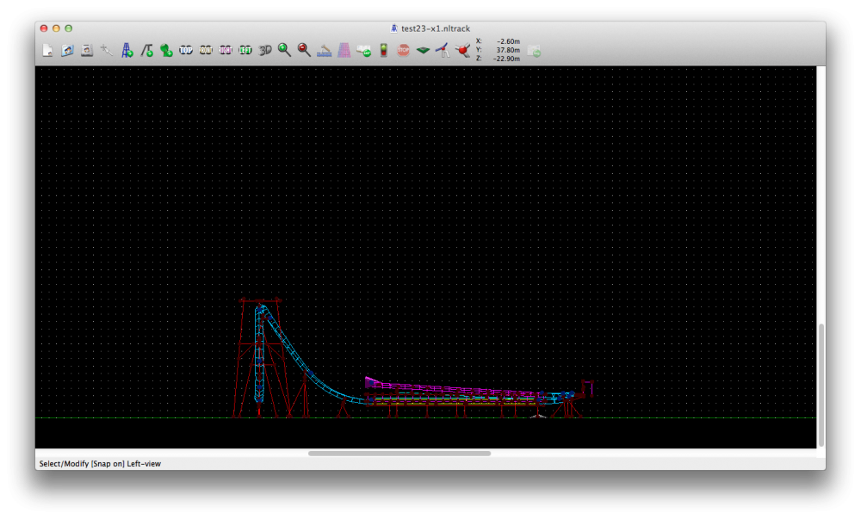Screen dimensions: 861x519
Task: Click the test23-x1.nltrack window title
Action: coord(435,28)
